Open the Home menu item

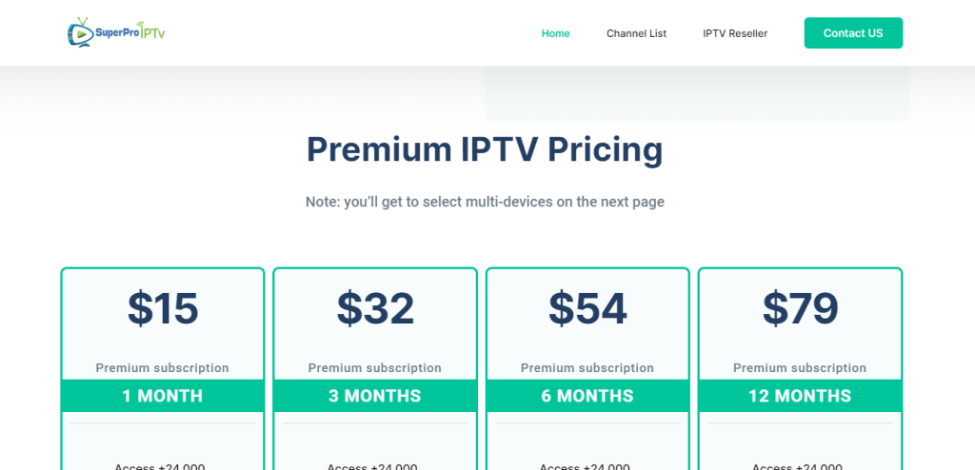coord(555,33)
